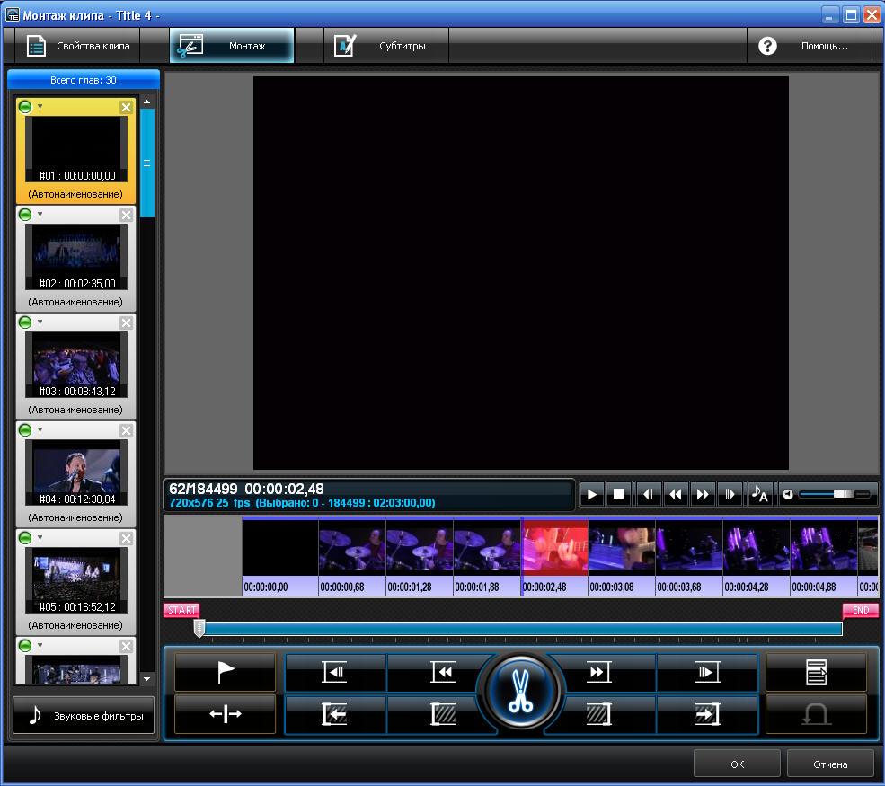Toggle green circle on chapter #03

click(x=25, y=322)
